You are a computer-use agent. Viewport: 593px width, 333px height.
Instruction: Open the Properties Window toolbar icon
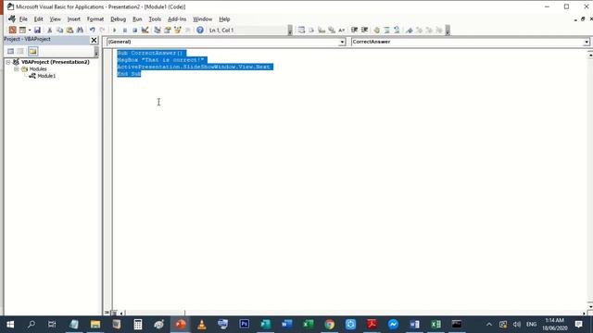(x=167, y=30)
